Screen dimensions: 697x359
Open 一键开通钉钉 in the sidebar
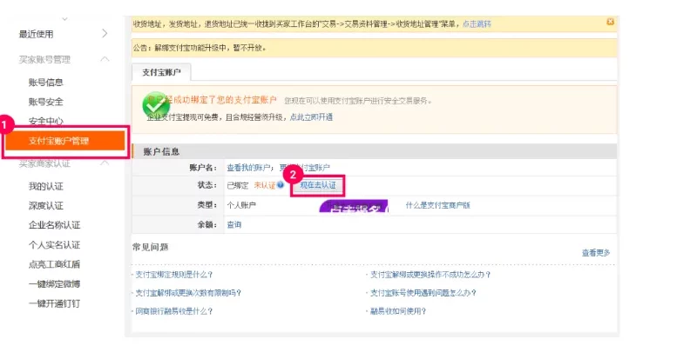54,303
